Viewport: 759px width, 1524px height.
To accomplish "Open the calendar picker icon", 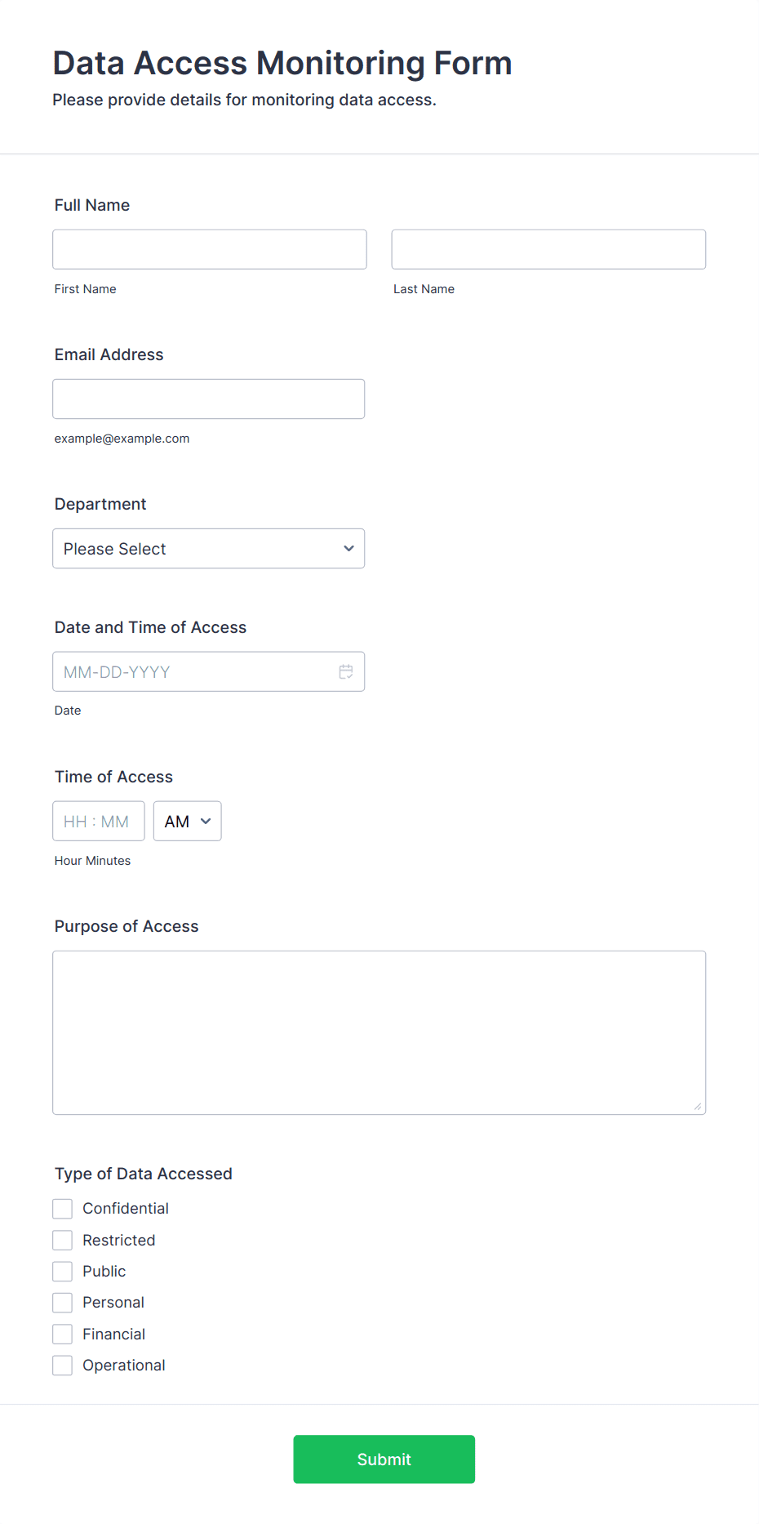I will (x=346, y=671).
